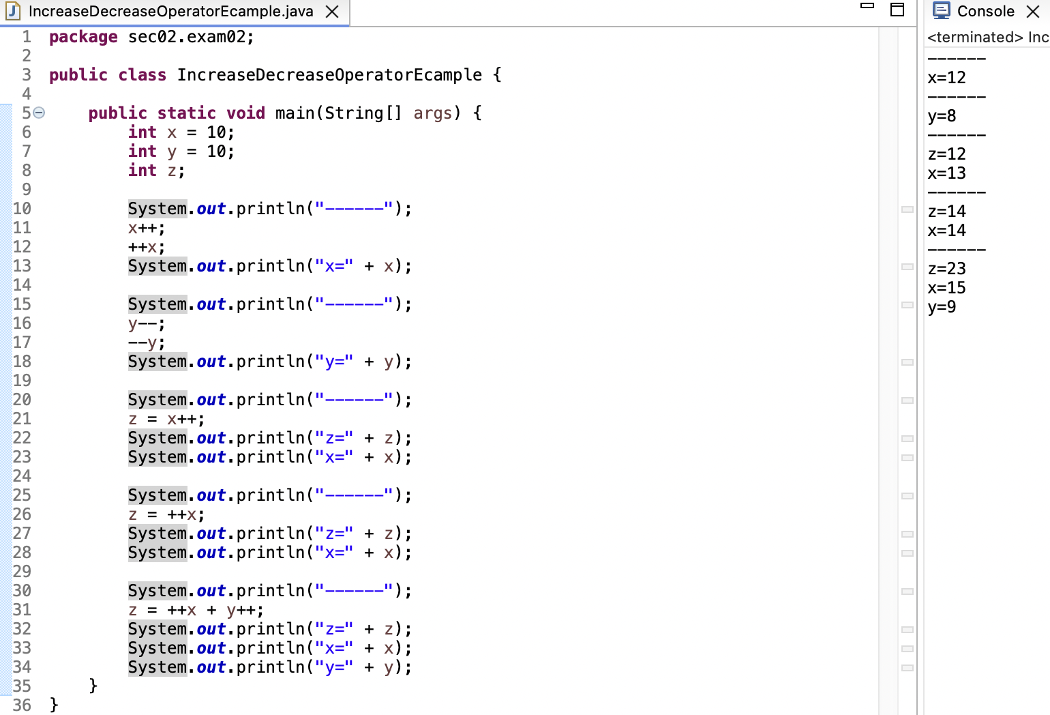Click overview ruler marker for line 10
This screenshot has width=1050, height=715.
pos(907,209)
